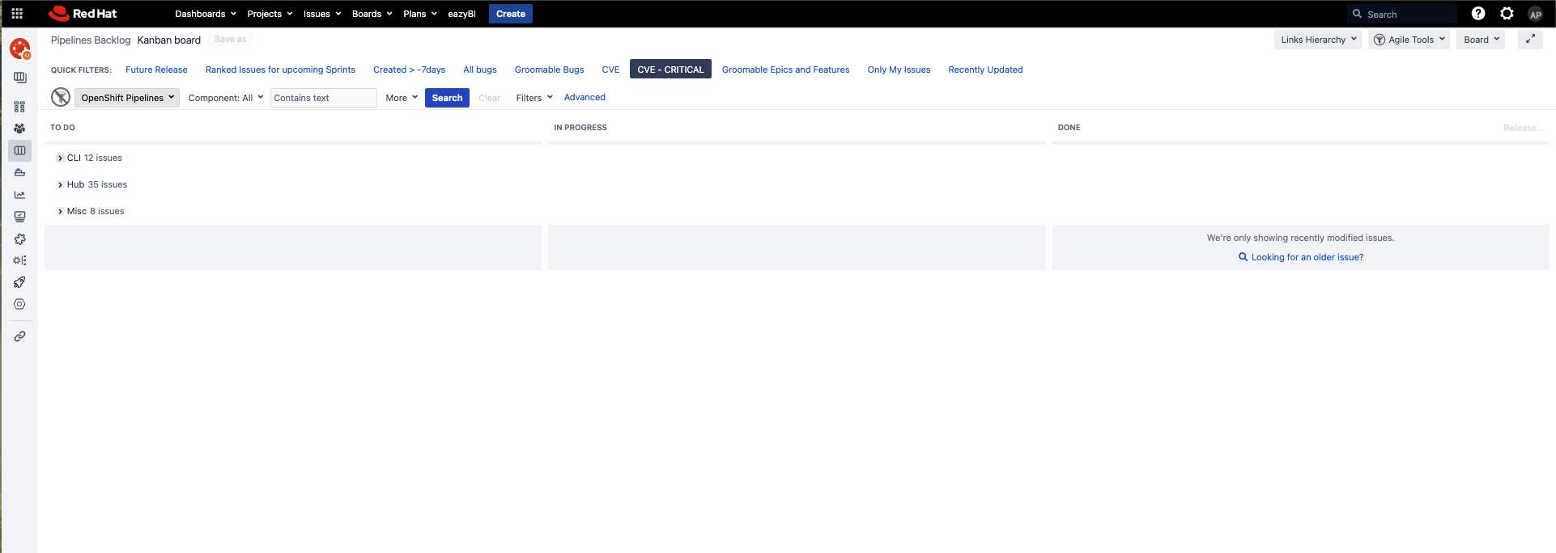Click Looking for an older issue link

(x=1301, y=257)
